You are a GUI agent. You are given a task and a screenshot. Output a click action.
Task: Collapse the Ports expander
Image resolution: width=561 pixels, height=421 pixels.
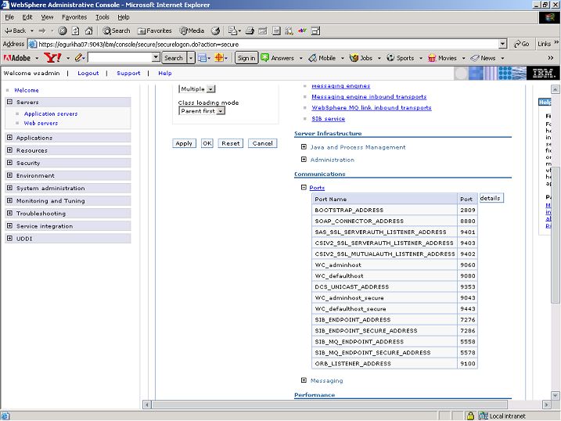[x=304, y=187]
